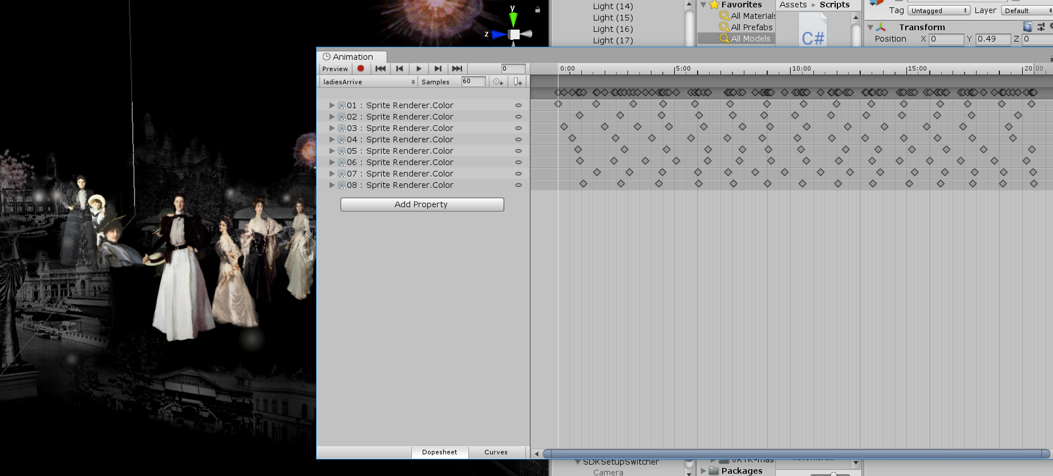Click the Samples value field
The height and width of the screenshot is (476, 1053).
[473, 81]
